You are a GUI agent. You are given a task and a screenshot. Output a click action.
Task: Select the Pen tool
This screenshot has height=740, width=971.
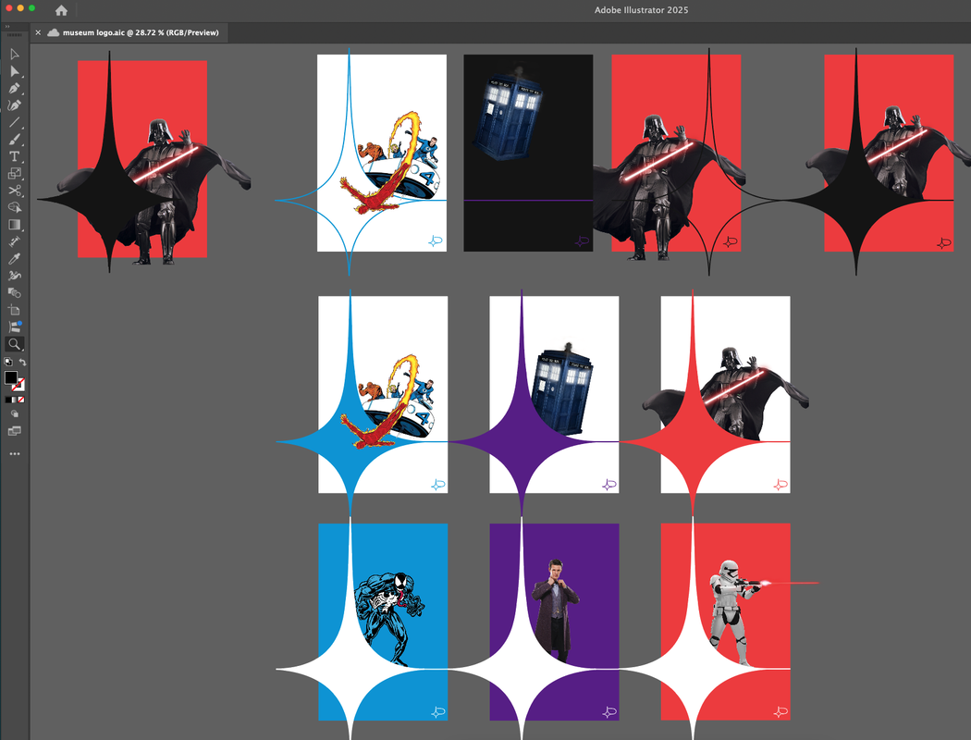pos(14,89)
